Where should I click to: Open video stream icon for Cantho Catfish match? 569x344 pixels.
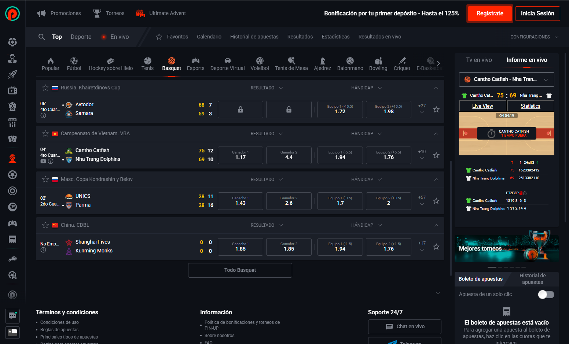[x=43, y=161]
